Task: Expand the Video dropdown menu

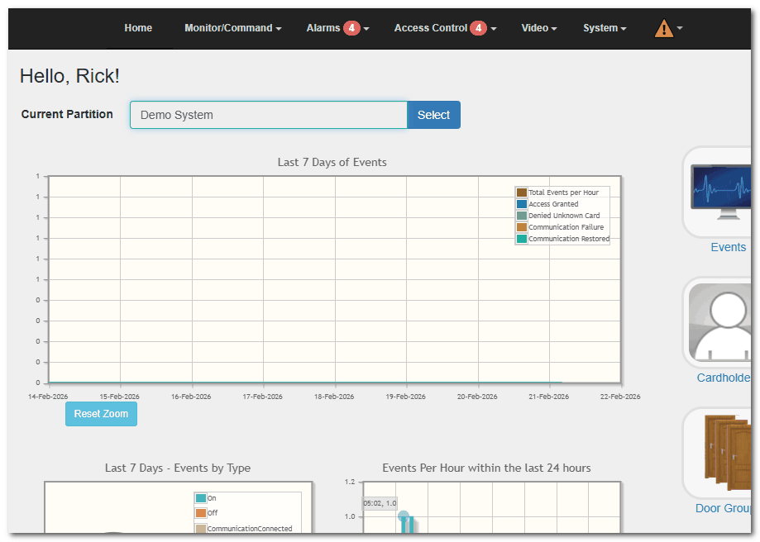Action: click(x=538, y=28)
